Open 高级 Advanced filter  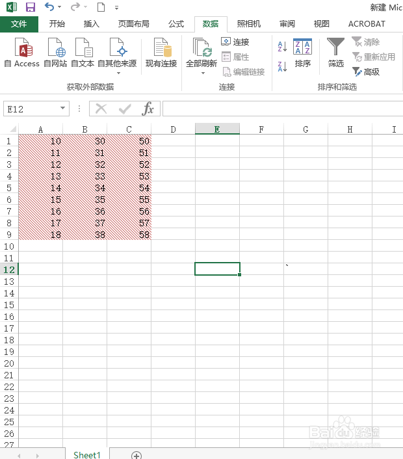tap(366, 72)
